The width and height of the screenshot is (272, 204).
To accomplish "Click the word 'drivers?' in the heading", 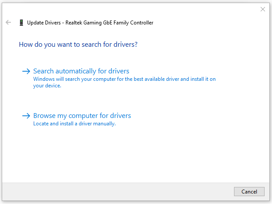I will pyautogui.click(x=125, y=45).
